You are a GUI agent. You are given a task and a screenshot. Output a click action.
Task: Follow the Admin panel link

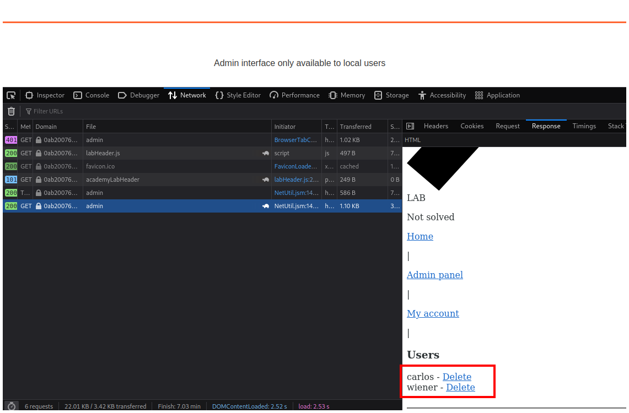click(x=434, y=275)
